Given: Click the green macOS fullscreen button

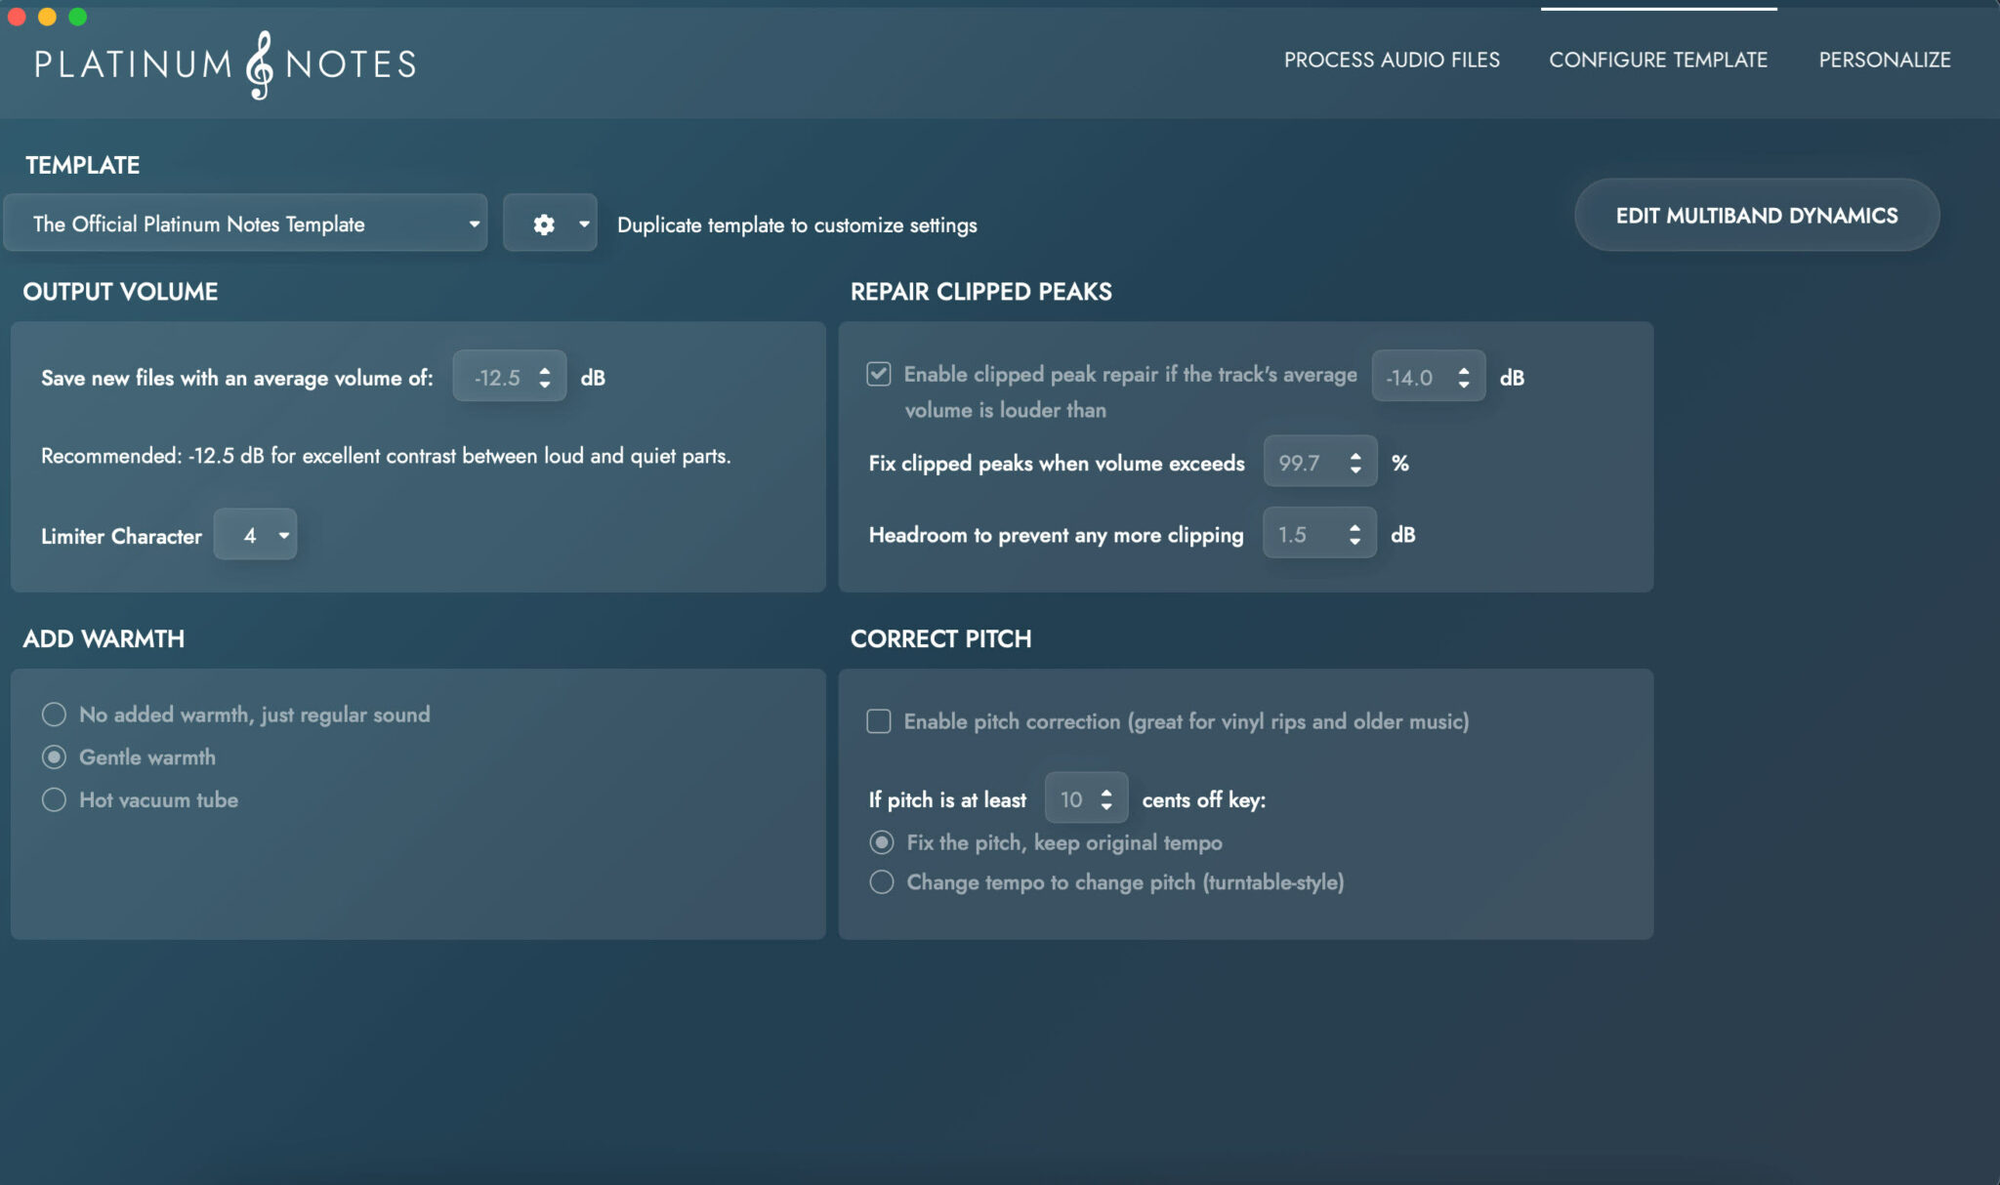Looking at the screenshot, I should tap(78, 17).
